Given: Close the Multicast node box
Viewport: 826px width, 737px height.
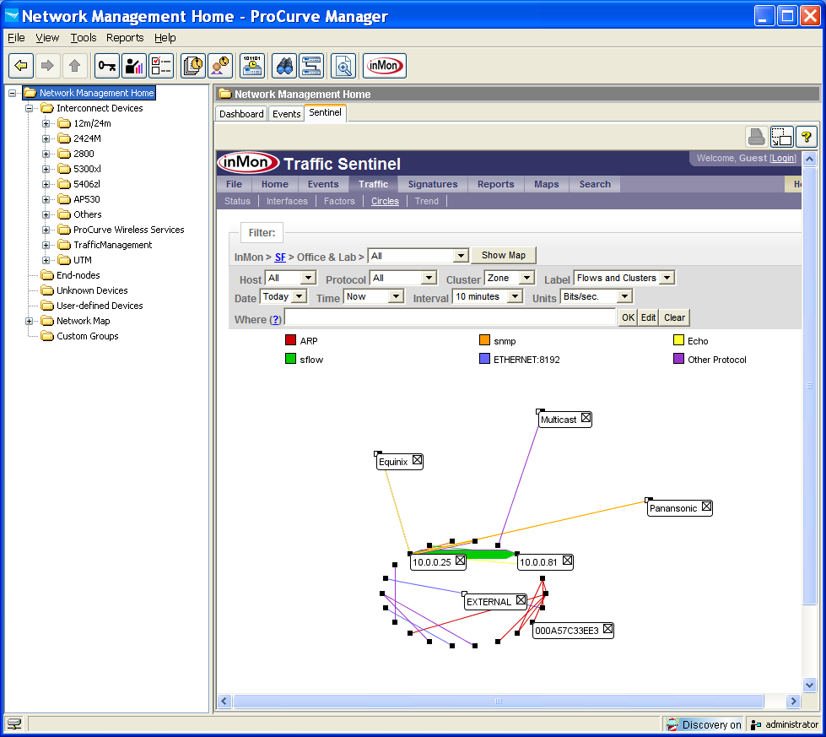Looking at the screenshot, I should coord(586,418).
